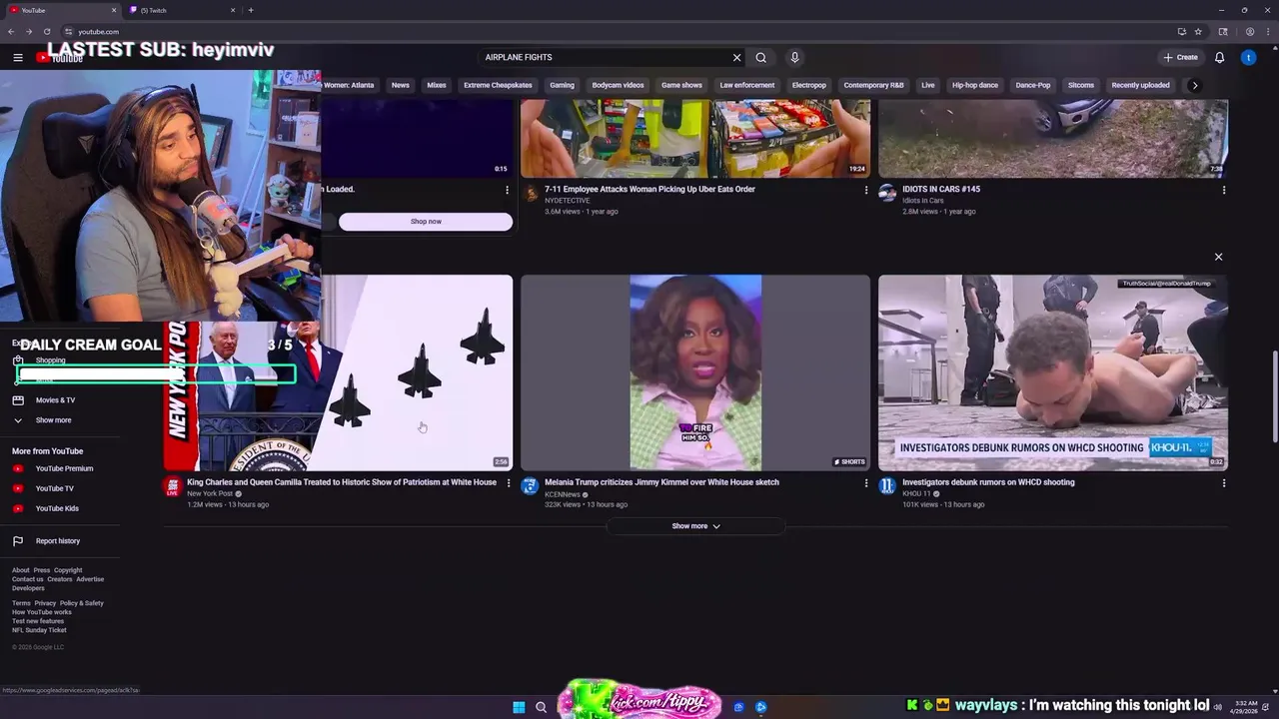1279x719 pixels.
Task: Open YouTube notifications bell
Action: 1219,57
